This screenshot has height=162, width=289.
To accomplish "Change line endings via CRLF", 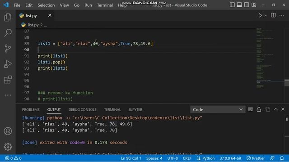I will (187, 158).
